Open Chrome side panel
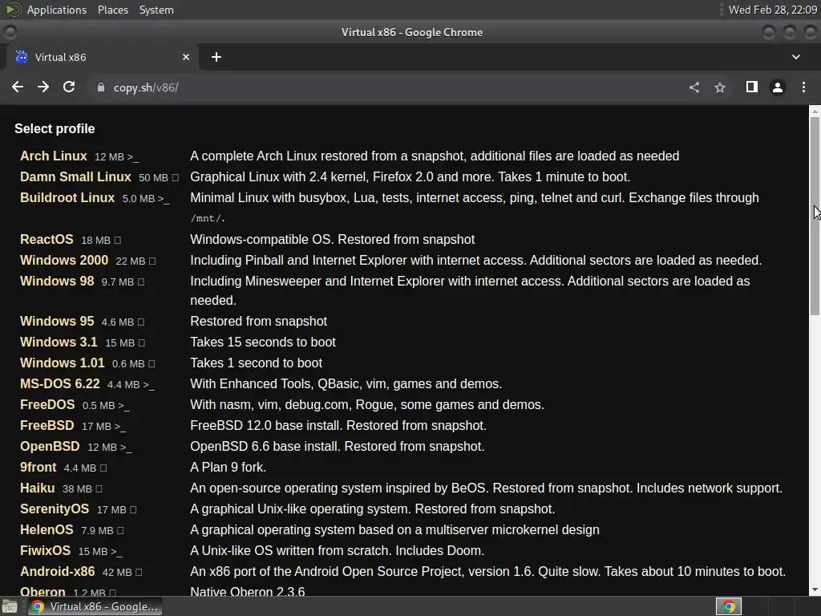The height and width of the screenshot is (616, 821). coord(752,87)
